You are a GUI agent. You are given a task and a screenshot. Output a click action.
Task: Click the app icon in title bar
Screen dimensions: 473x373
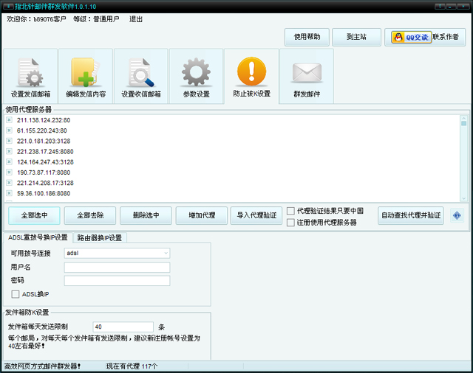pos(8,7)
